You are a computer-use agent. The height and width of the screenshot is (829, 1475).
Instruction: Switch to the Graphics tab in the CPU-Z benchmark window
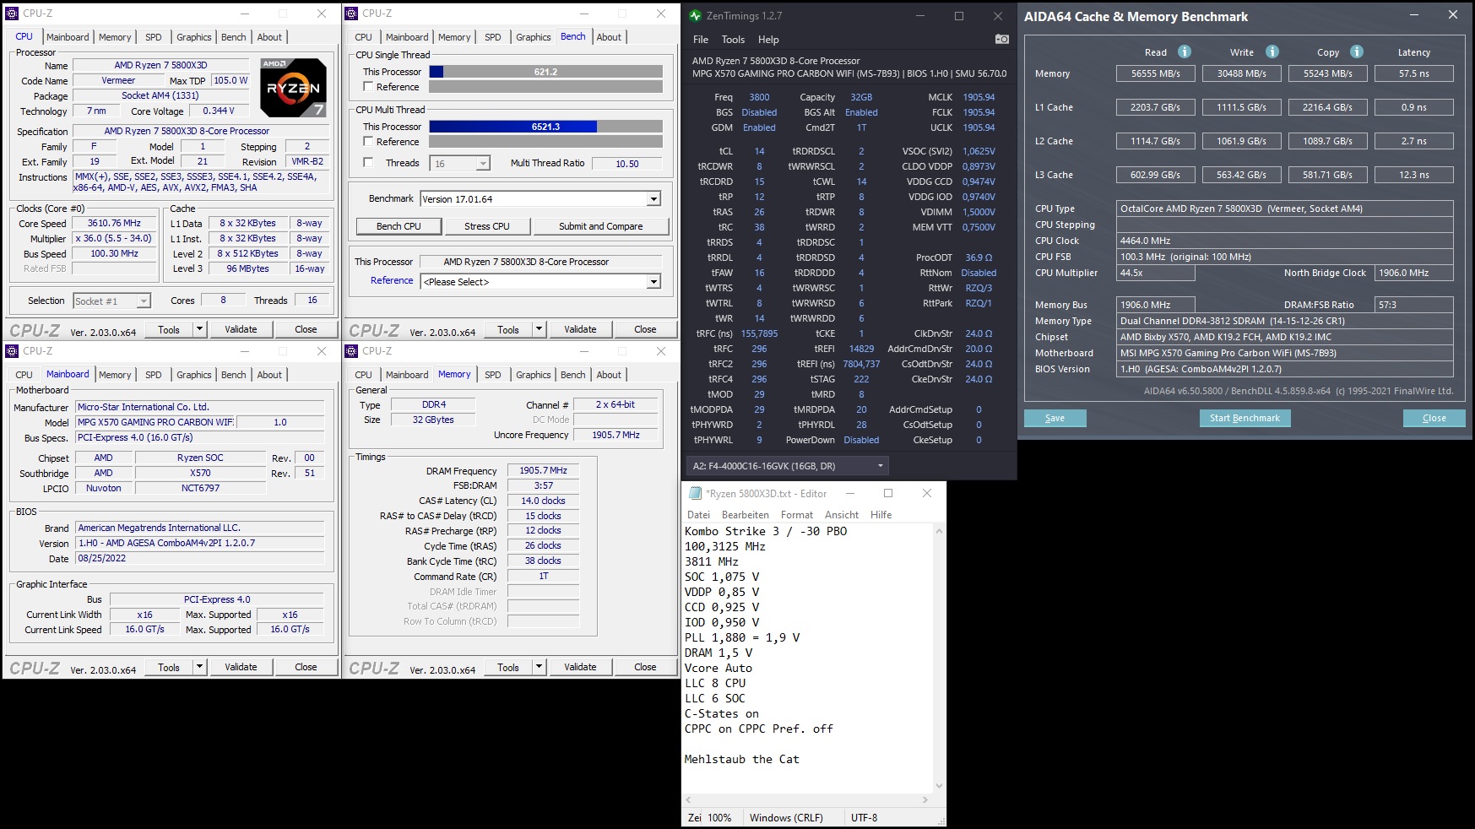coord(534,37)
